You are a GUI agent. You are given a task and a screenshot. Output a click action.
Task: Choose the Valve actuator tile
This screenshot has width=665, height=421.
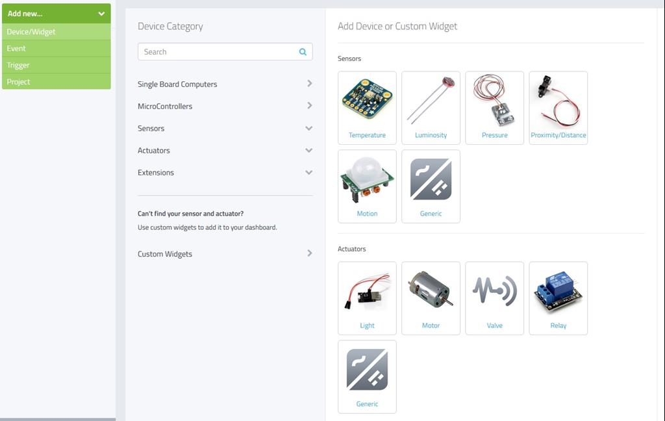494,298
